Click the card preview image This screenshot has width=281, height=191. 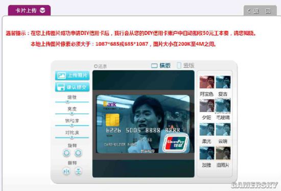point(143,124)
